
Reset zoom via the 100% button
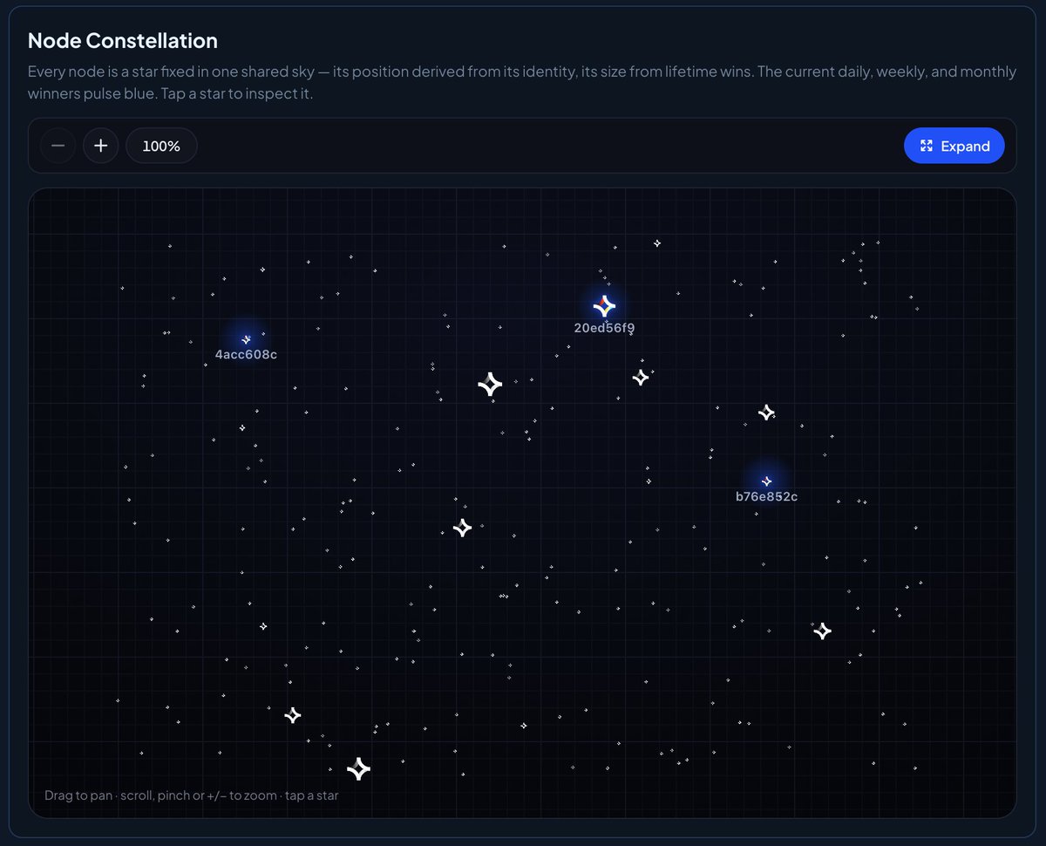pos(161,146)
